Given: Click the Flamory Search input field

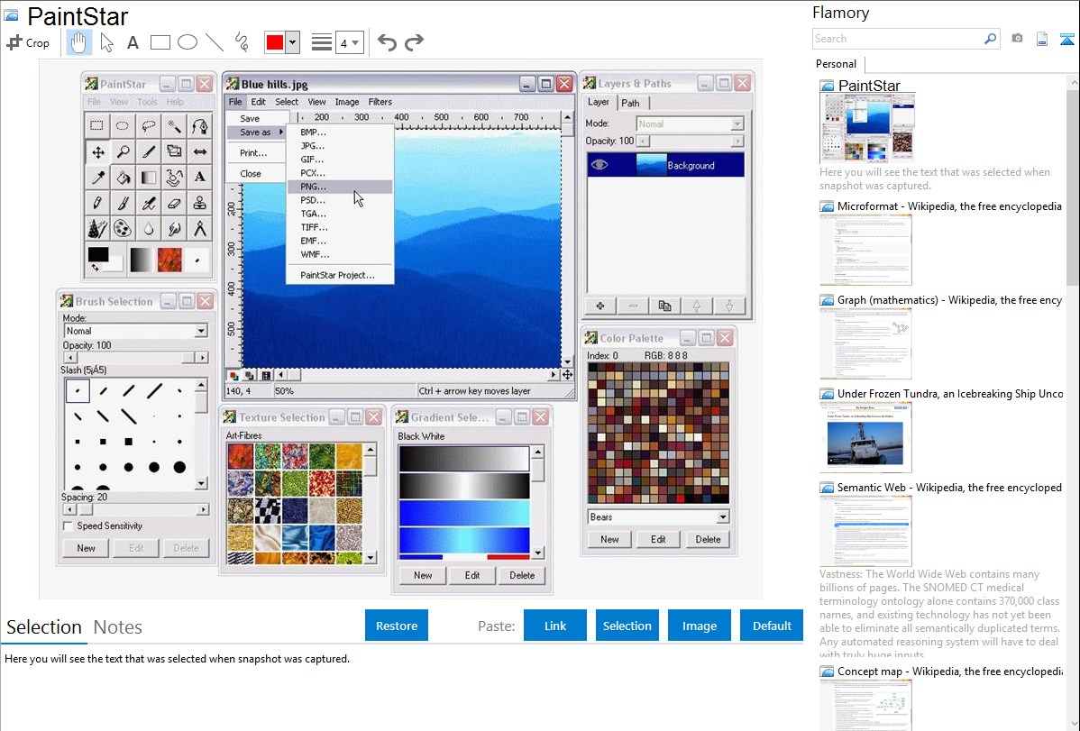Looking at the screenshot, I should 897,39.
